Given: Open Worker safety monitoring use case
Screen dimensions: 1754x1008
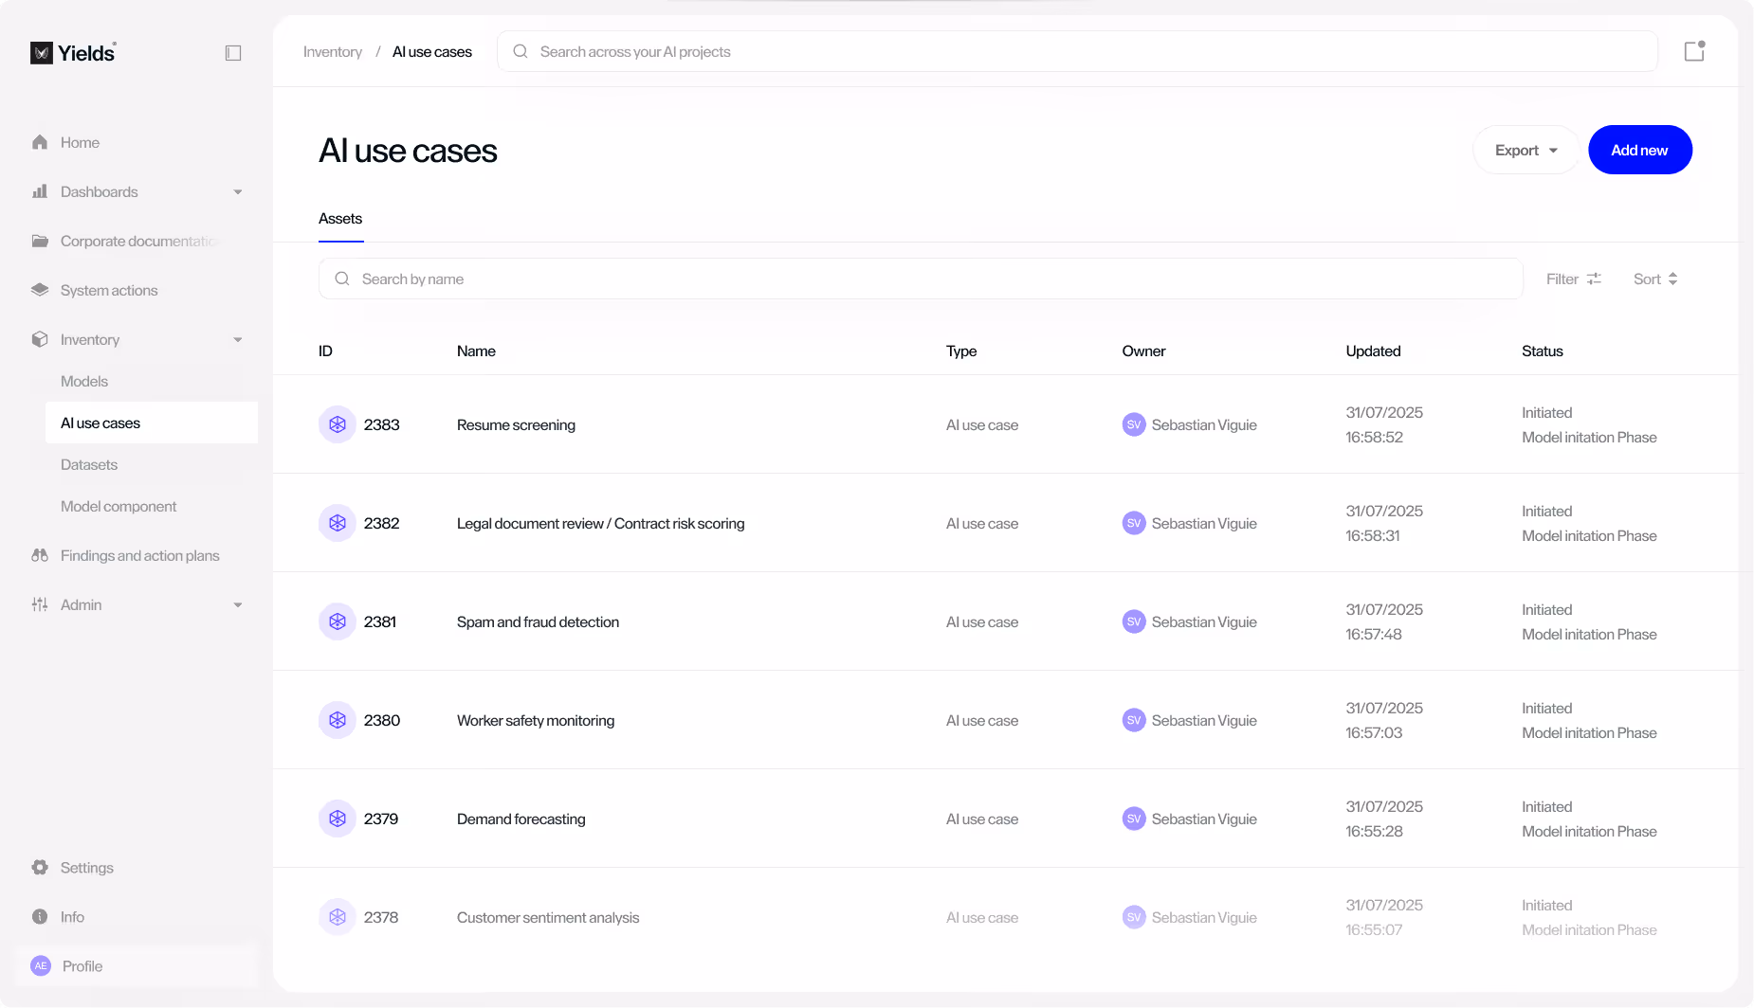Looking at the screenshot, I should pos(536,720).
